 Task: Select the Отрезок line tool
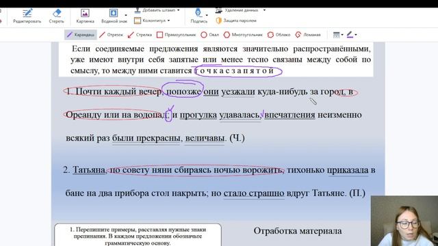click(x=111, y=35)
